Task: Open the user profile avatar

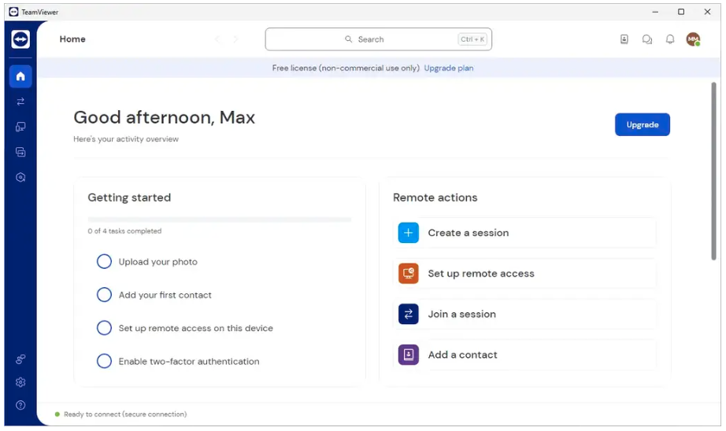Action: click(x=693, y=39)
